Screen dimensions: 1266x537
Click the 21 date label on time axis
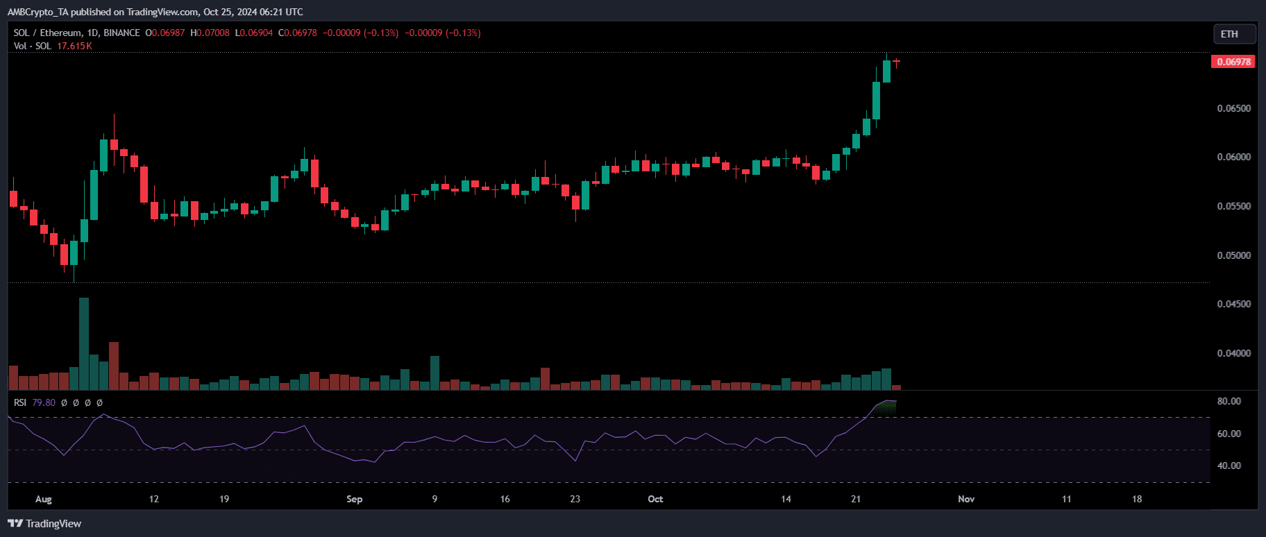pos(856,499)
